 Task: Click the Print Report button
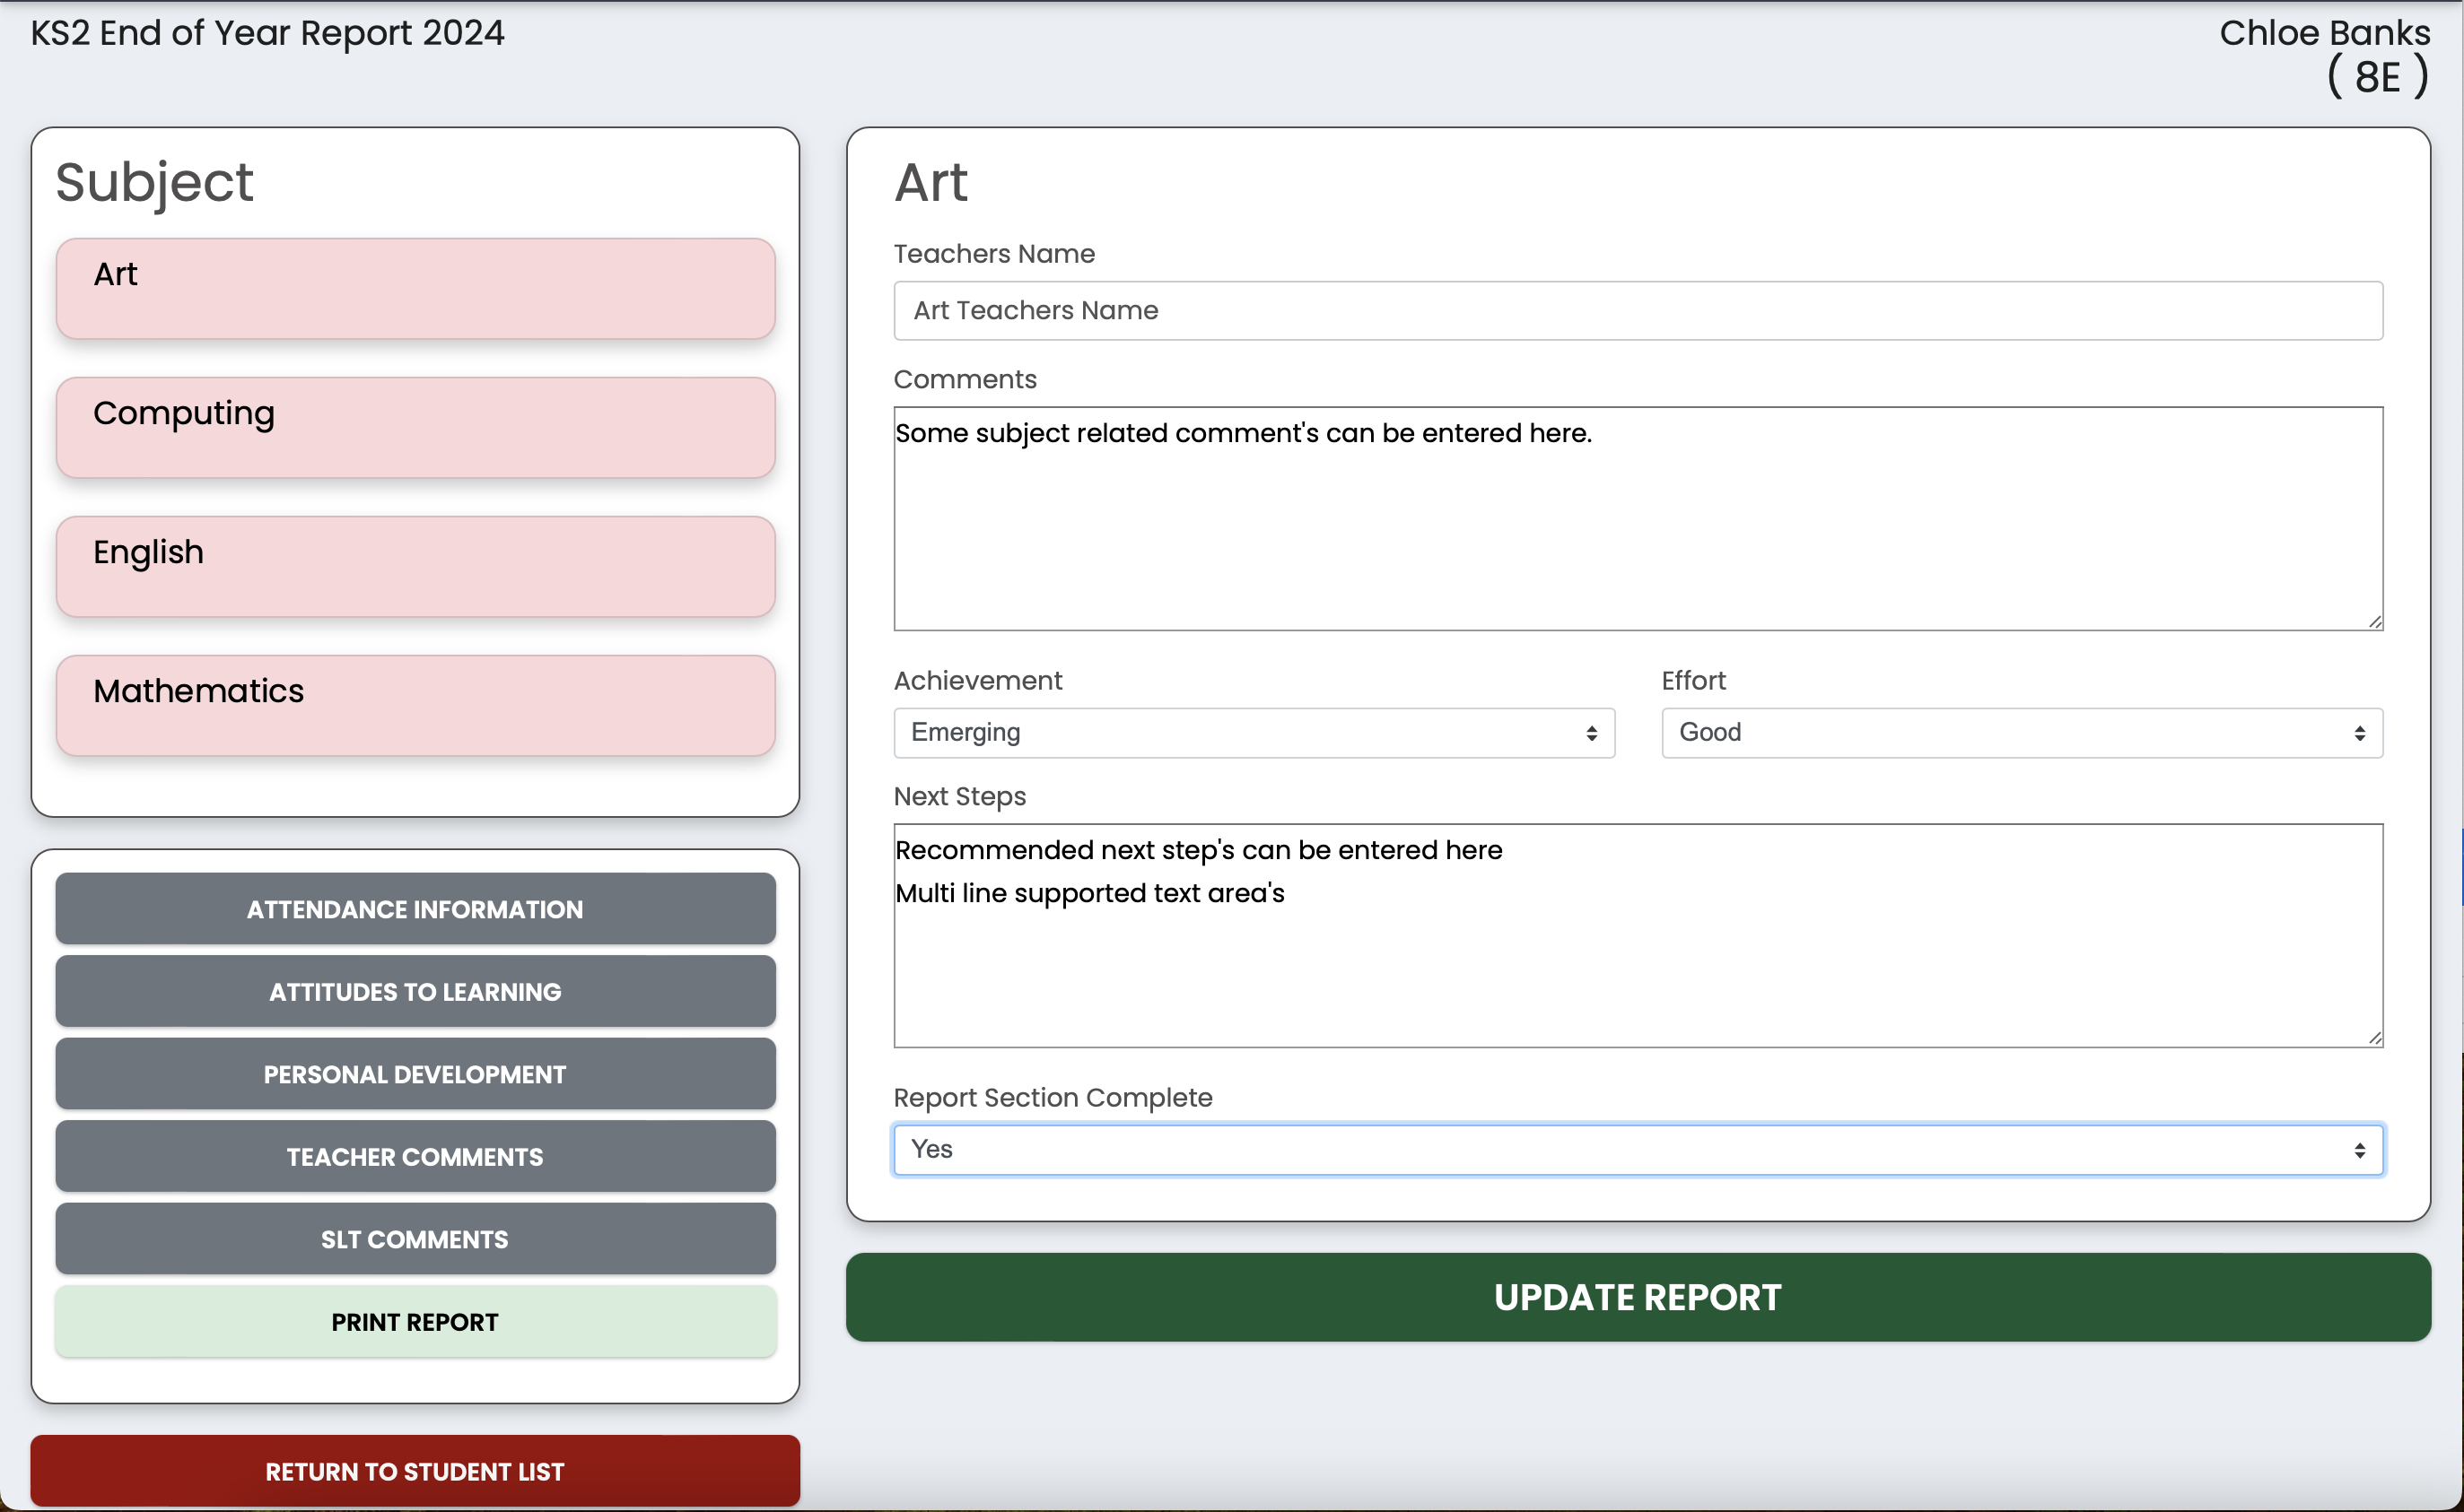pyautogui.click(x=415, y=1321)
